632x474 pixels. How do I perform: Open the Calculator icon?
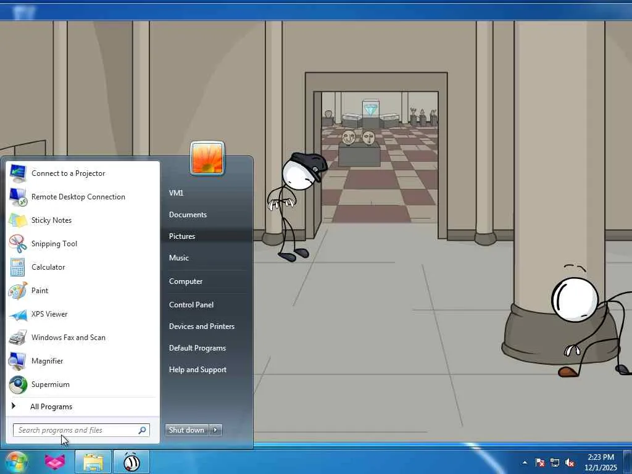click(x=18, y=267)
